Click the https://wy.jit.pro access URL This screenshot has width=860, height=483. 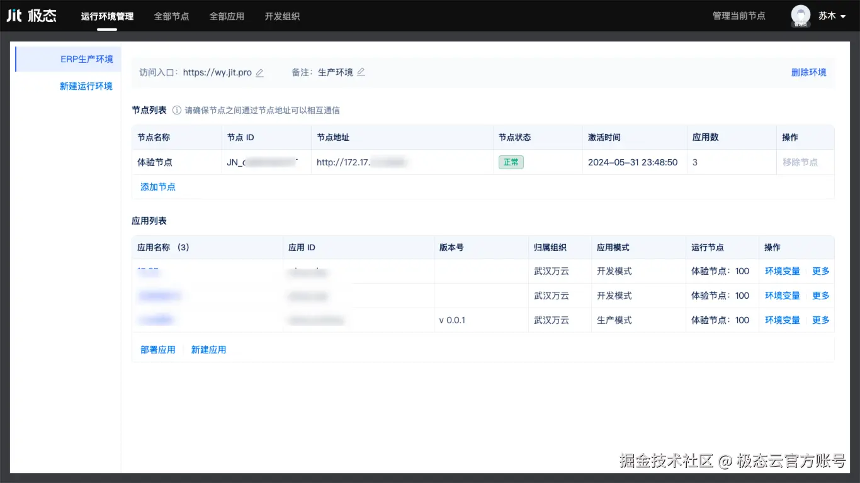[217, 72]
